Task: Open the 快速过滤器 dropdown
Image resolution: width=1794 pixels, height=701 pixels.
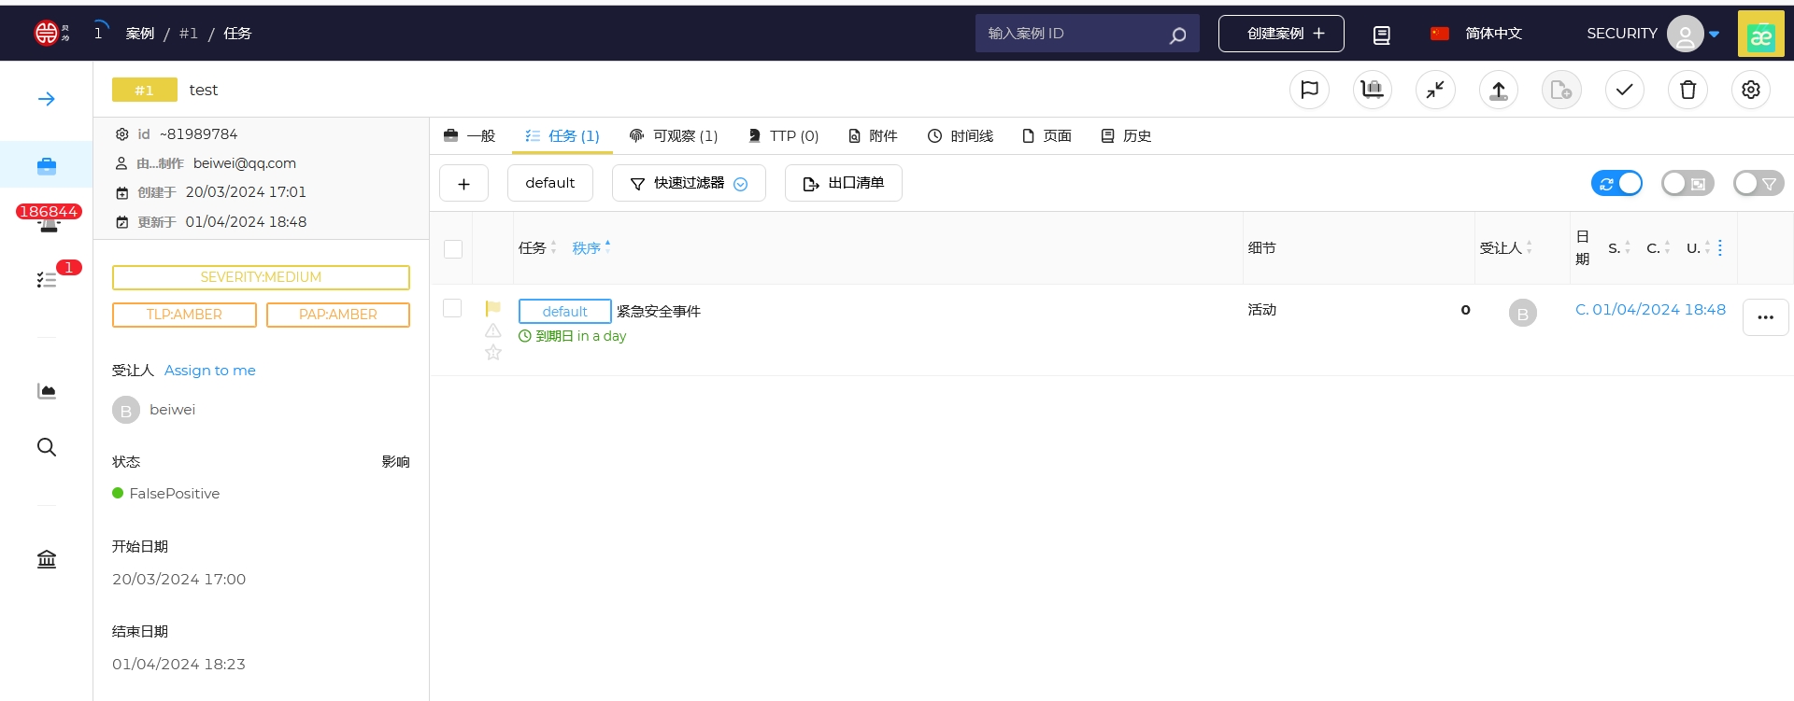Action: coord(689,183)
